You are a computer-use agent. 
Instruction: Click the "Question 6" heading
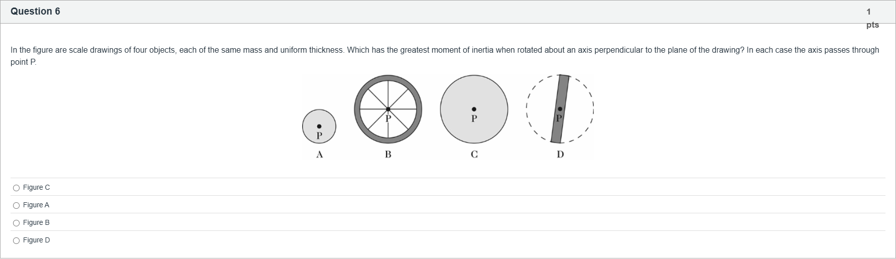click(35, 12)
